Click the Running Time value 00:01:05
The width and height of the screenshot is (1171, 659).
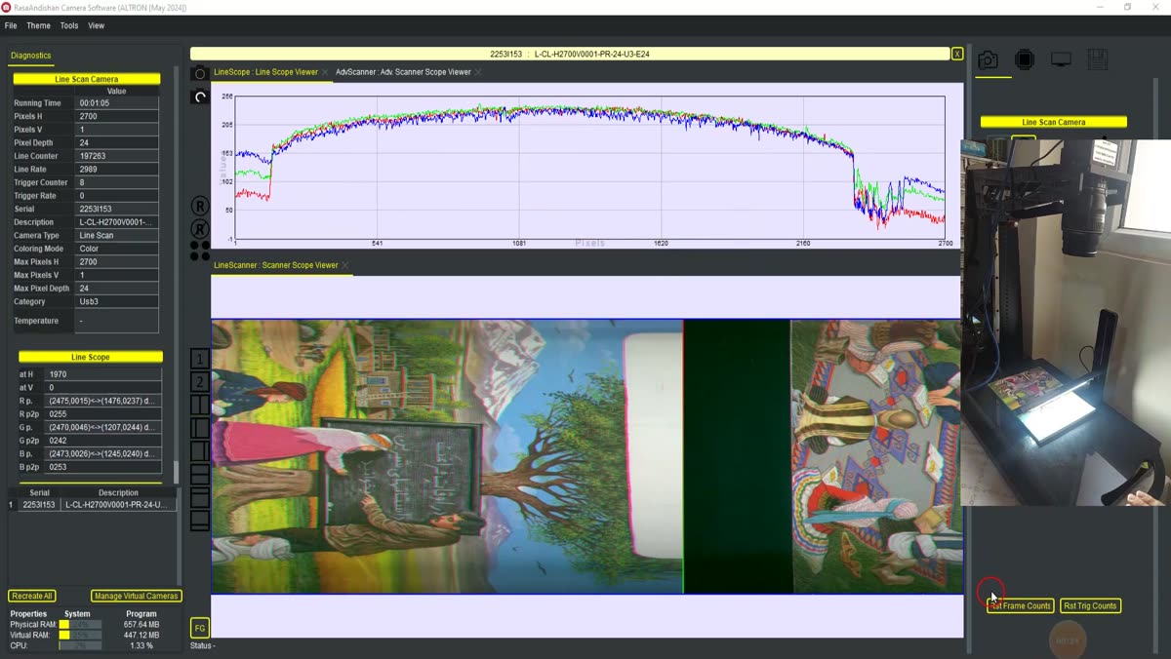click(x=117, y=103)
